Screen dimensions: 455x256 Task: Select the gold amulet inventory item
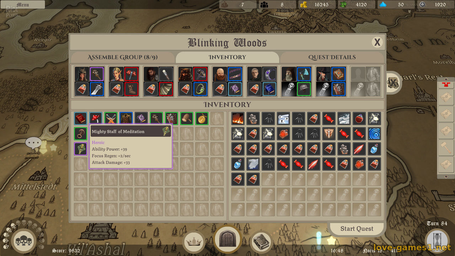202,118
